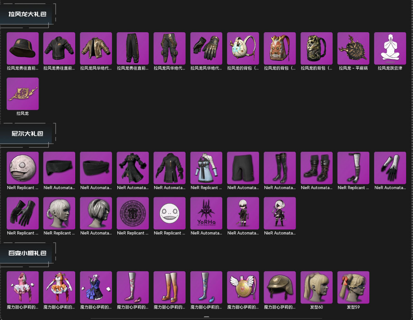Select the 拉风龙跃云津 meditation emote

point(390,49)
